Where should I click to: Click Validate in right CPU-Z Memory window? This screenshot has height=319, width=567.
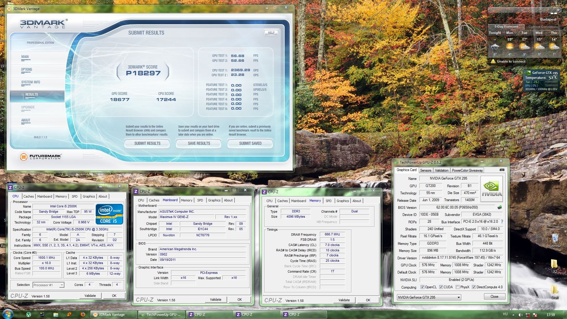coord(344,300)
